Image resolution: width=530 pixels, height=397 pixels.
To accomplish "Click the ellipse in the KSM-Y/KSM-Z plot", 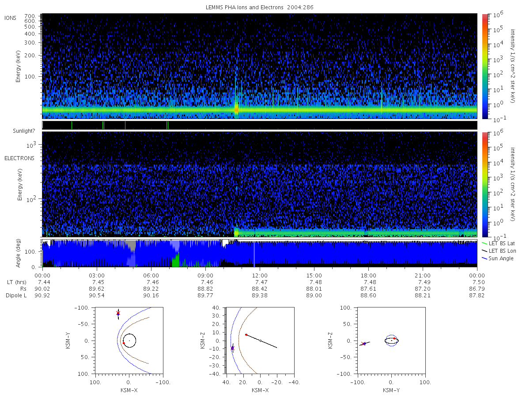I will 392,341.
